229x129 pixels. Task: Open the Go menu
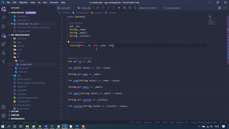39,3
